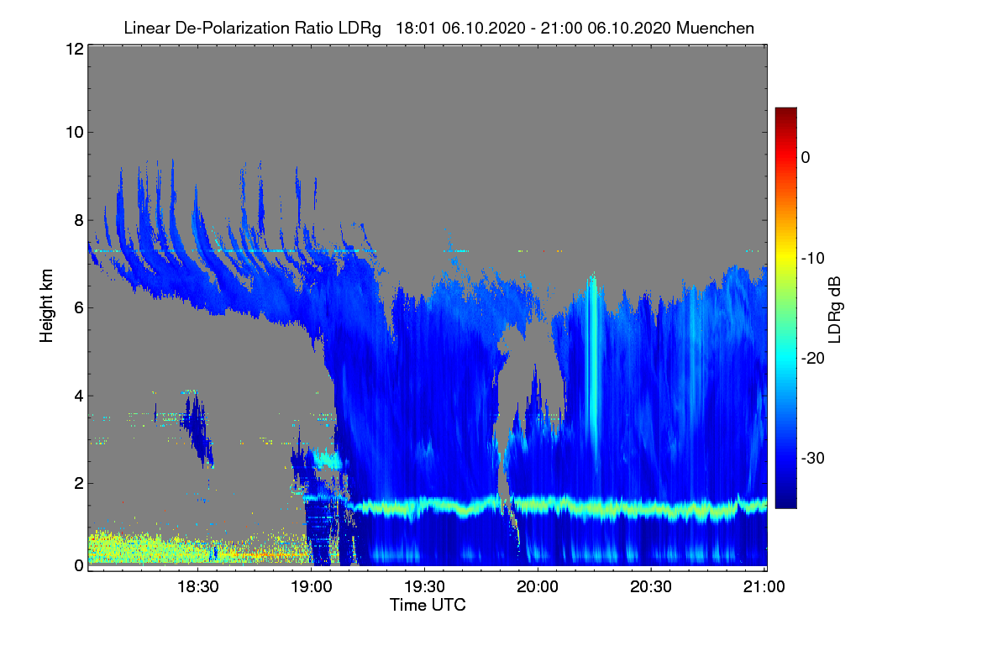Click the dark red top of the colorbar
The image size is (1008, 672).
coord(785,114)
